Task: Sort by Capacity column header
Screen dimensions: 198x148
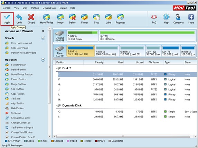Action: [94, 62]
